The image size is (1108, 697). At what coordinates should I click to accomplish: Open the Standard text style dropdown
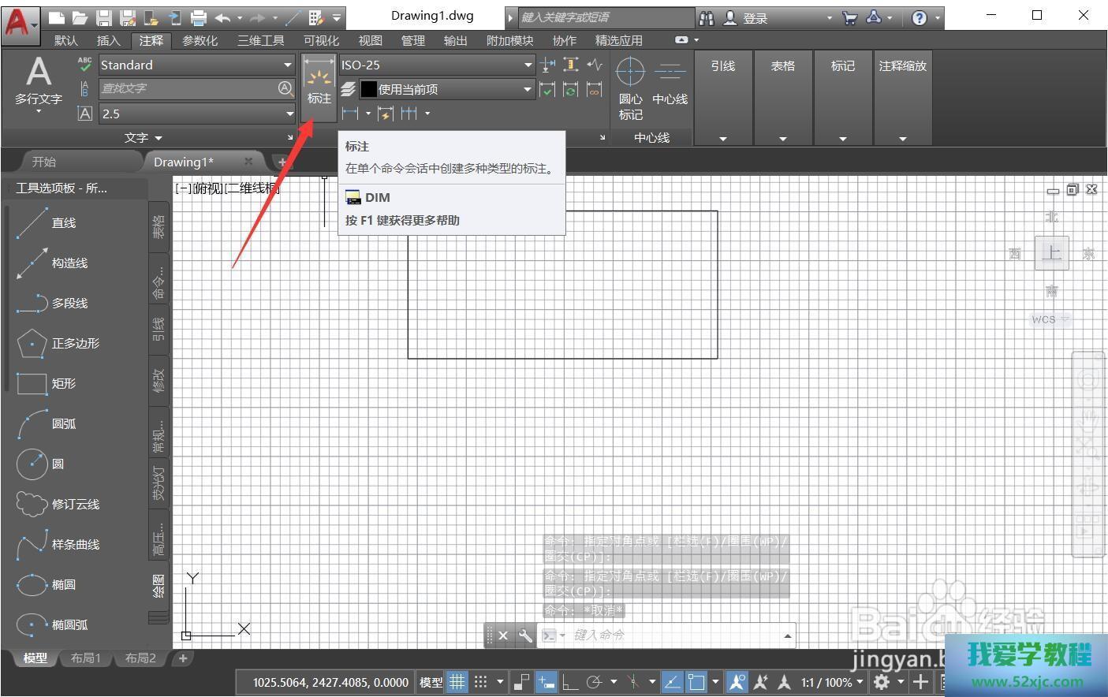[288, 65]
